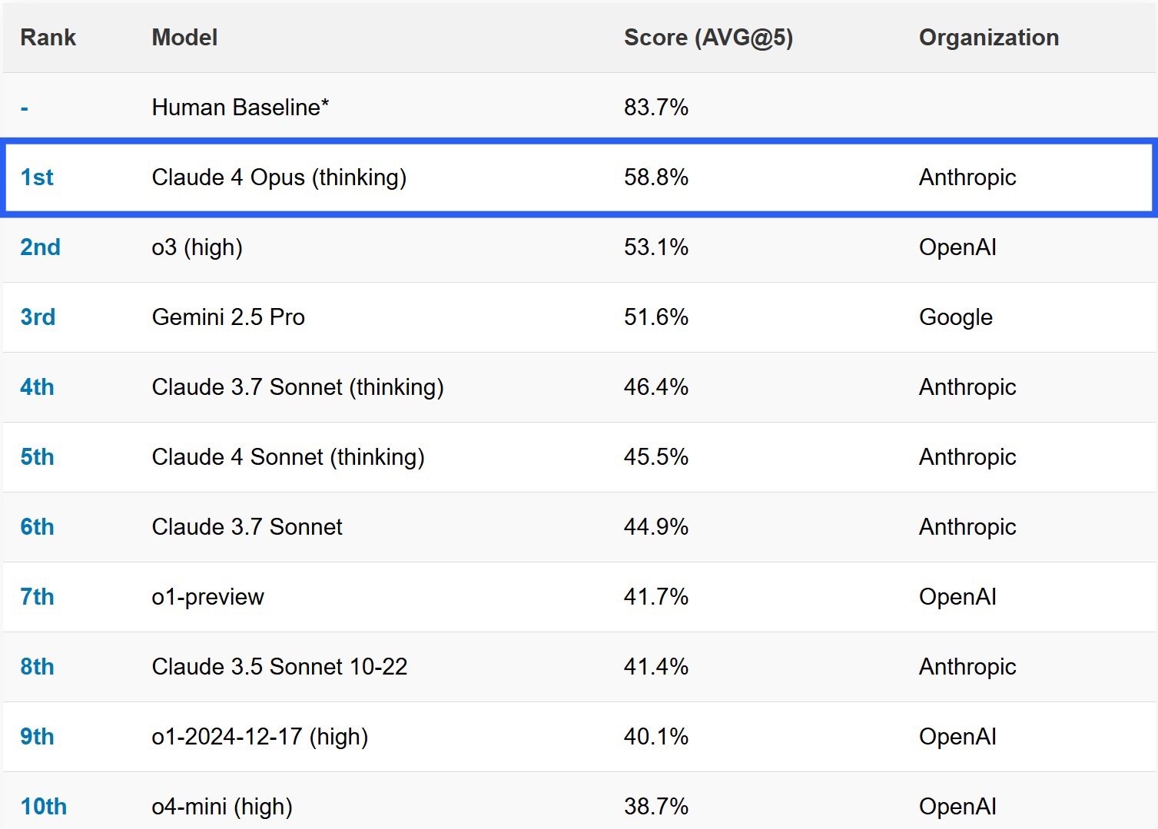This screenshot has width=1158, height=829.
Task: Click the 45.5% score cell
Action: 656,457
